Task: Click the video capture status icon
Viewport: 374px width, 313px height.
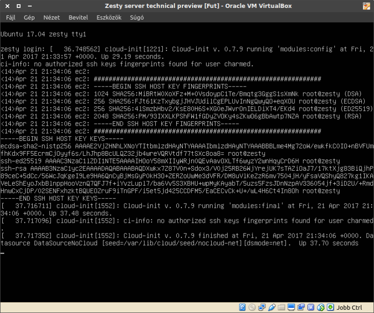Action: pos(301,307)
